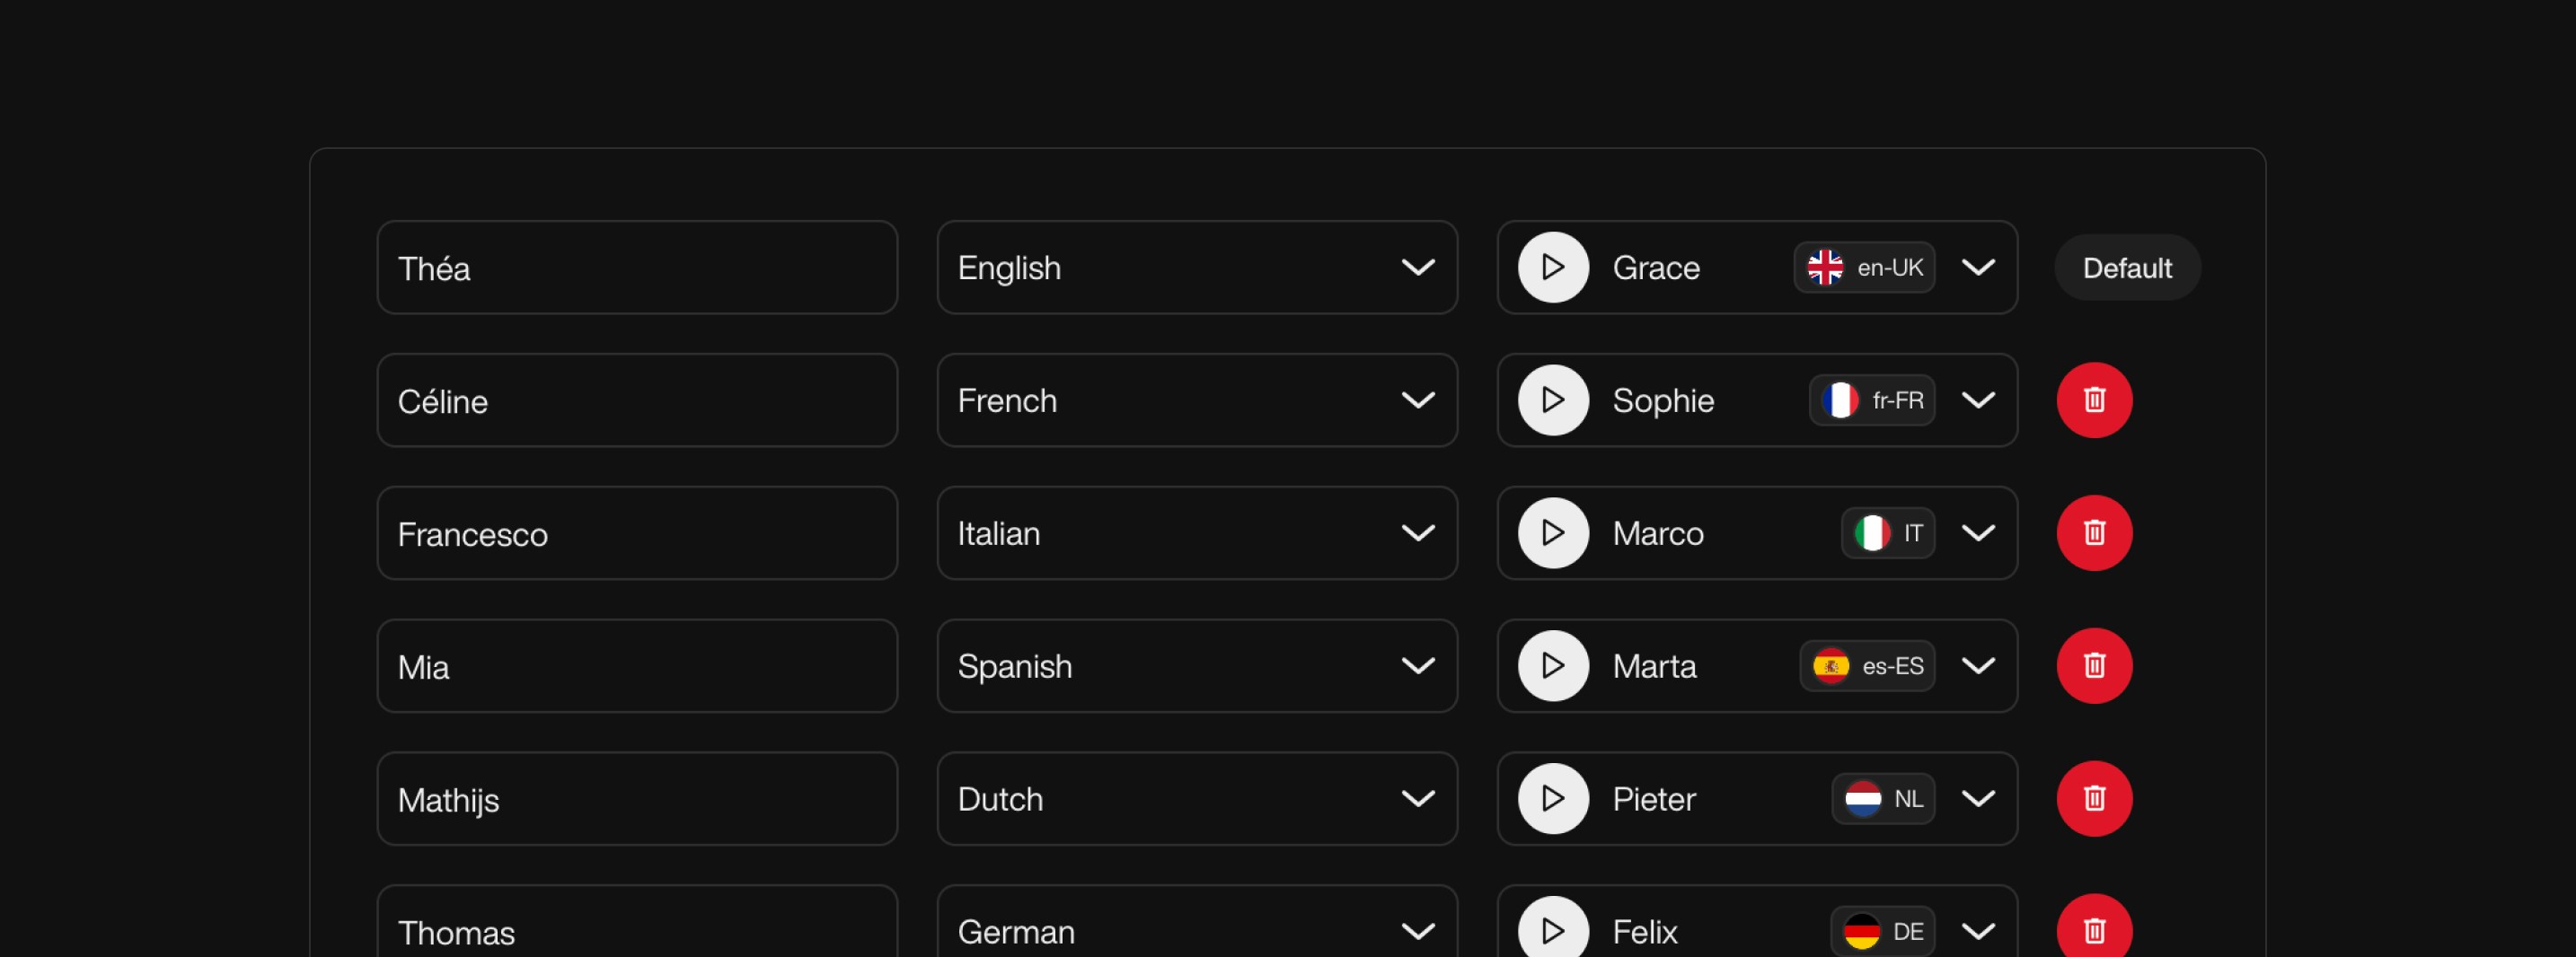
Task: Play Marco's Italian voice sample
Action: [1552, 533]
